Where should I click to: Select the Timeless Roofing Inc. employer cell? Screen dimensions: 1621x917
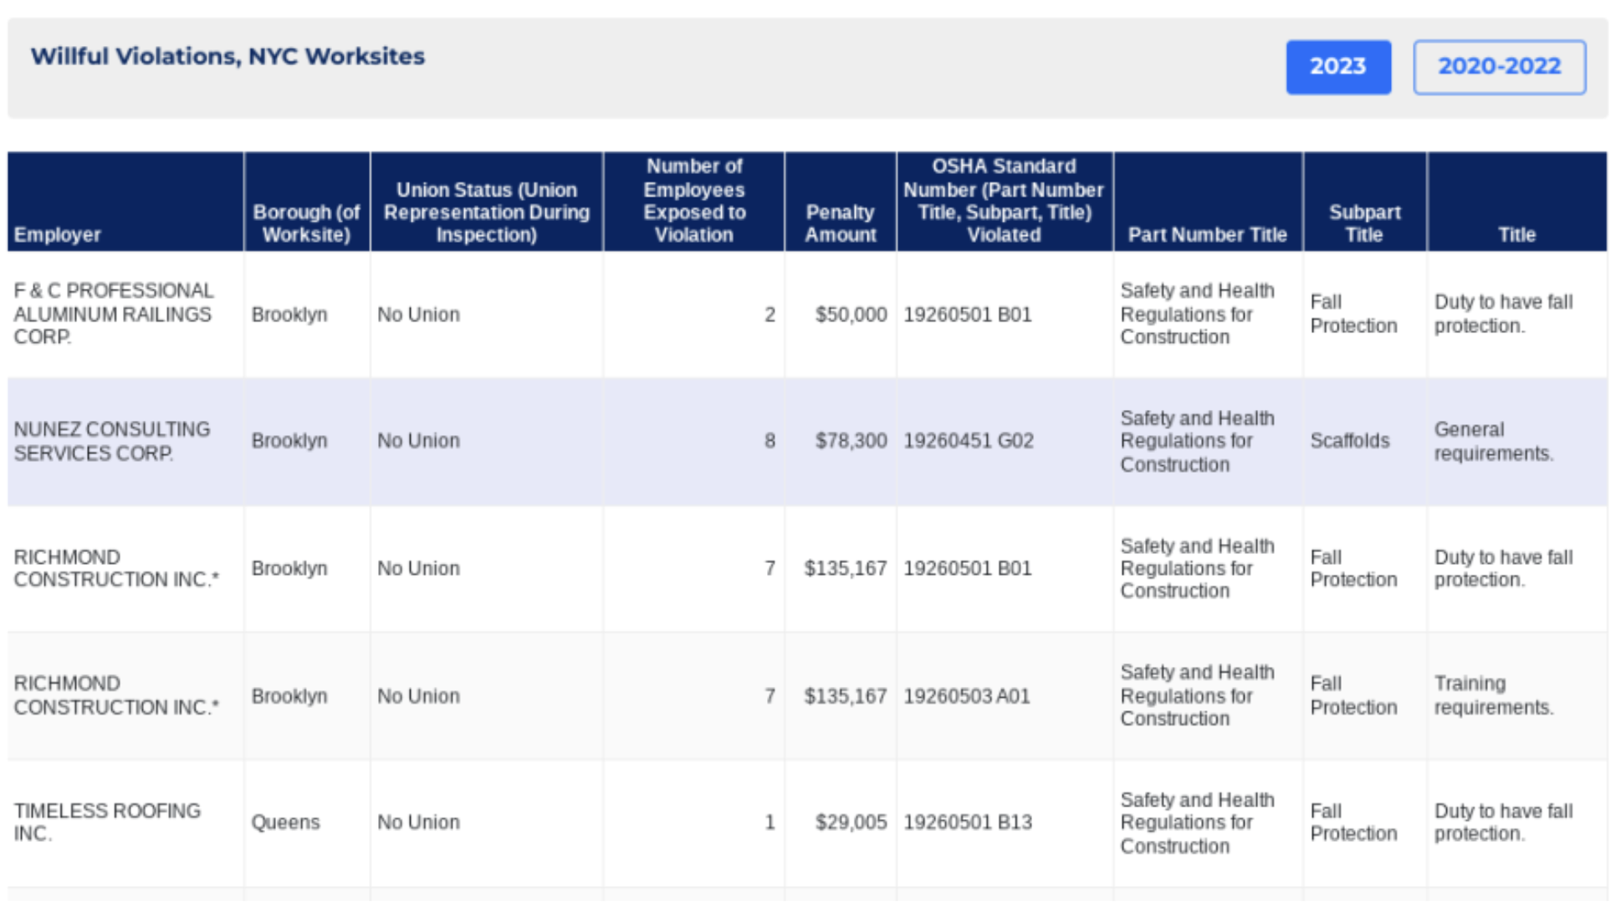(x=107, y=822)
